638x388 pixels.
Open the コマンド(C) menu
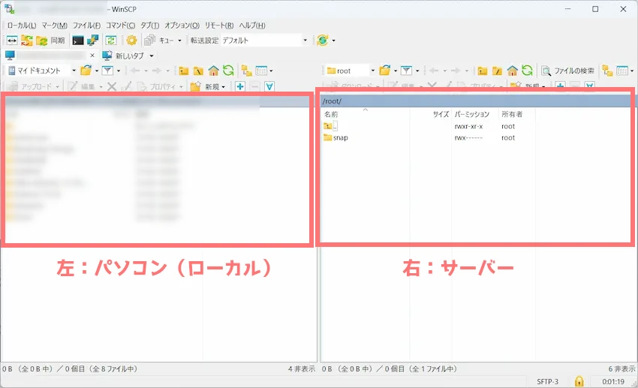[x=120, y=26]
